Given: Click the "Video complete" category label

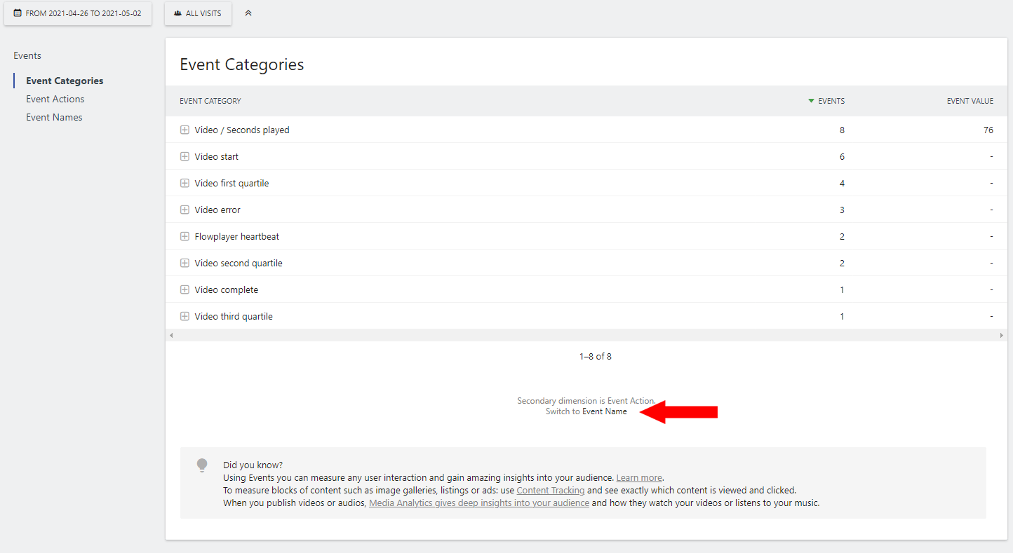Looking at the screenshot, I should [x=227, y=289].
